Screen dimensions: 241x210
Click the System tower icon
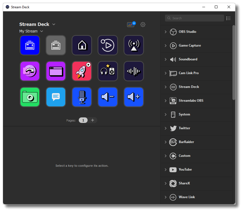pyautogui.click(x=173, y=115)
